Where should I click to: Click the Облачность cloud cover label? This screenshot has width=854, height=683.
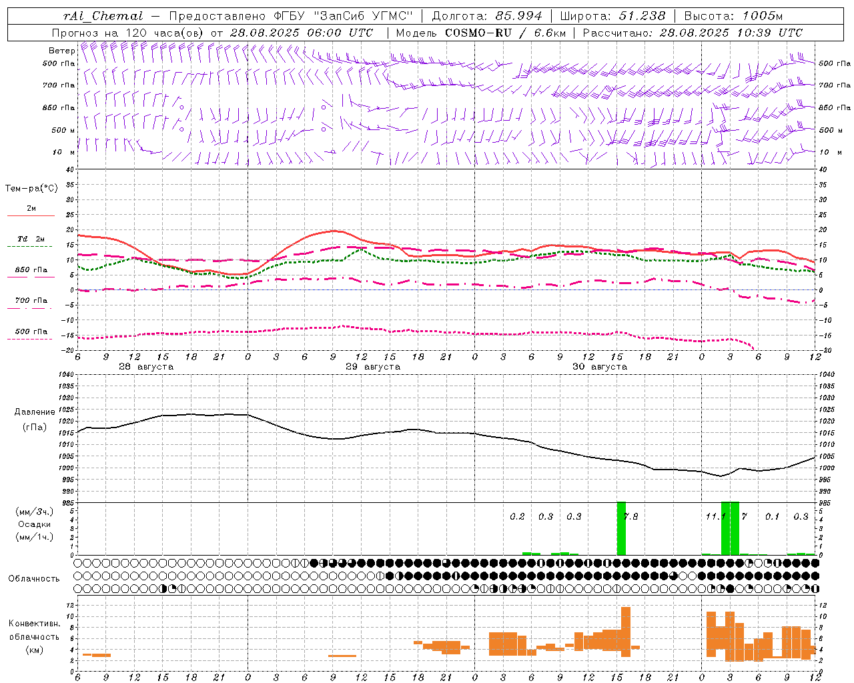coord(34,578)
